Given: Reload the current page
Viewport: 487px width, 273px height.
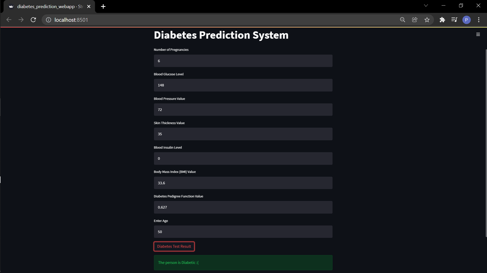Looking at the screenshot, I should [33, 20].
